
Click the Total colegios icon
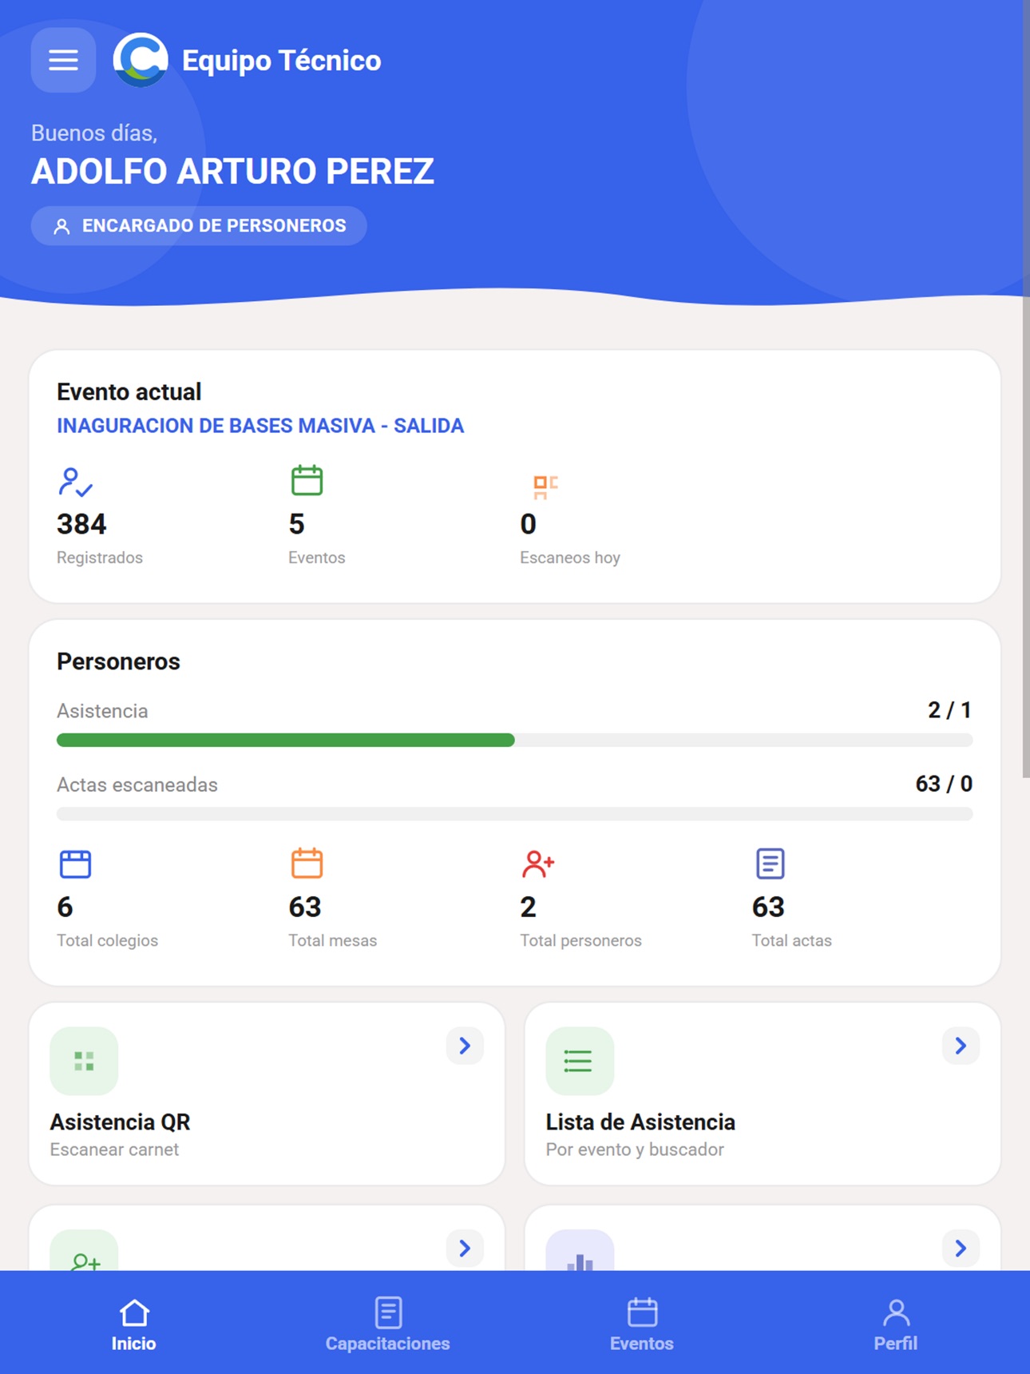coord(75,864)
